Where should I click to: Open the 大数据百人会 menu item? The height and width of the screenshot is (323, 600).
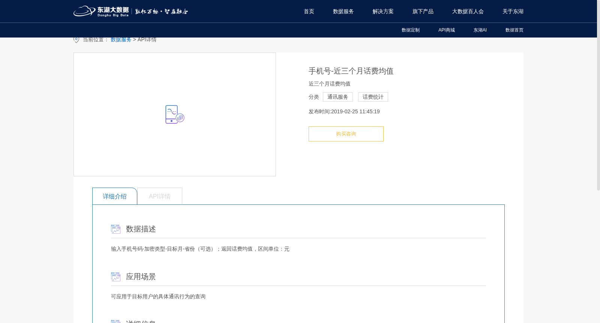[468, 11]
